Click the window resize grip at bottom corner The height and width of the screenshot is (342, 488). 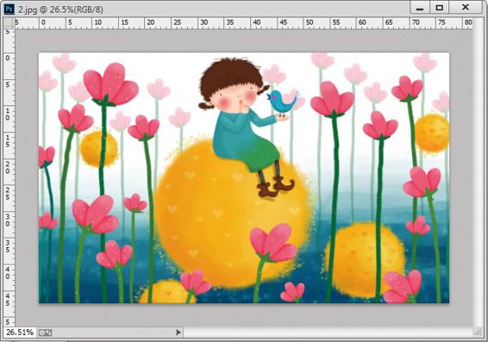[478, 332]
